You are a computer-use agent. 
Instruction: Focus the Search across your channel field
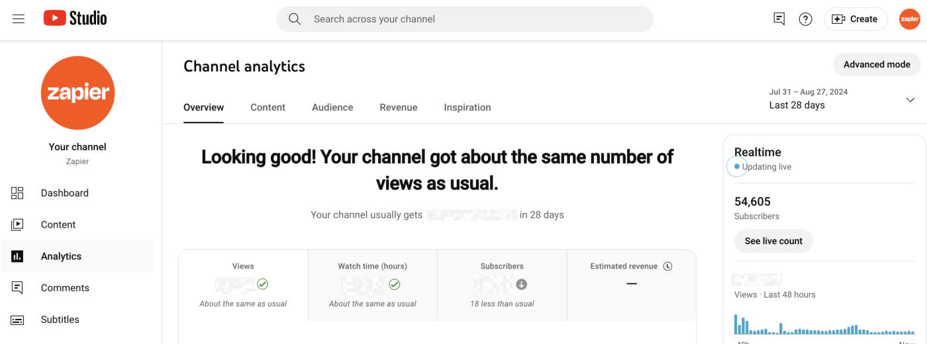(x=465, y=19)
